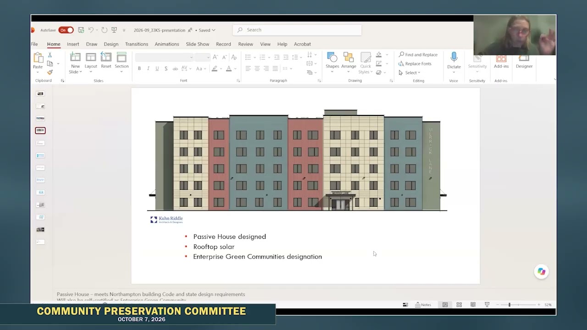Click Replace Fonts

(x=415, y=64)
